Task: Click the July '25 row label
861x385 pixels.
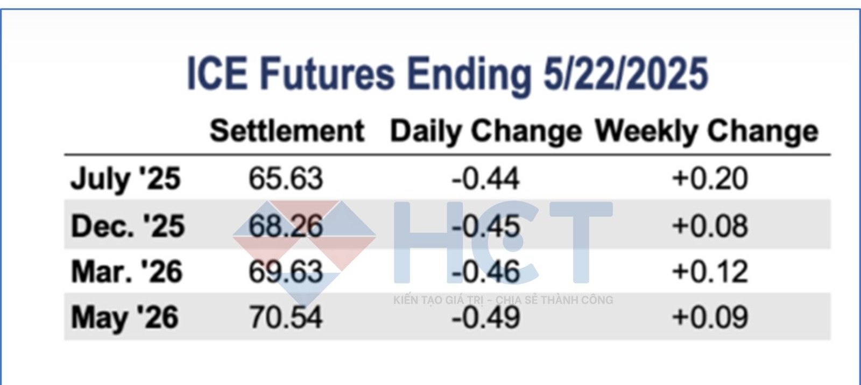Action: [125, 179]
